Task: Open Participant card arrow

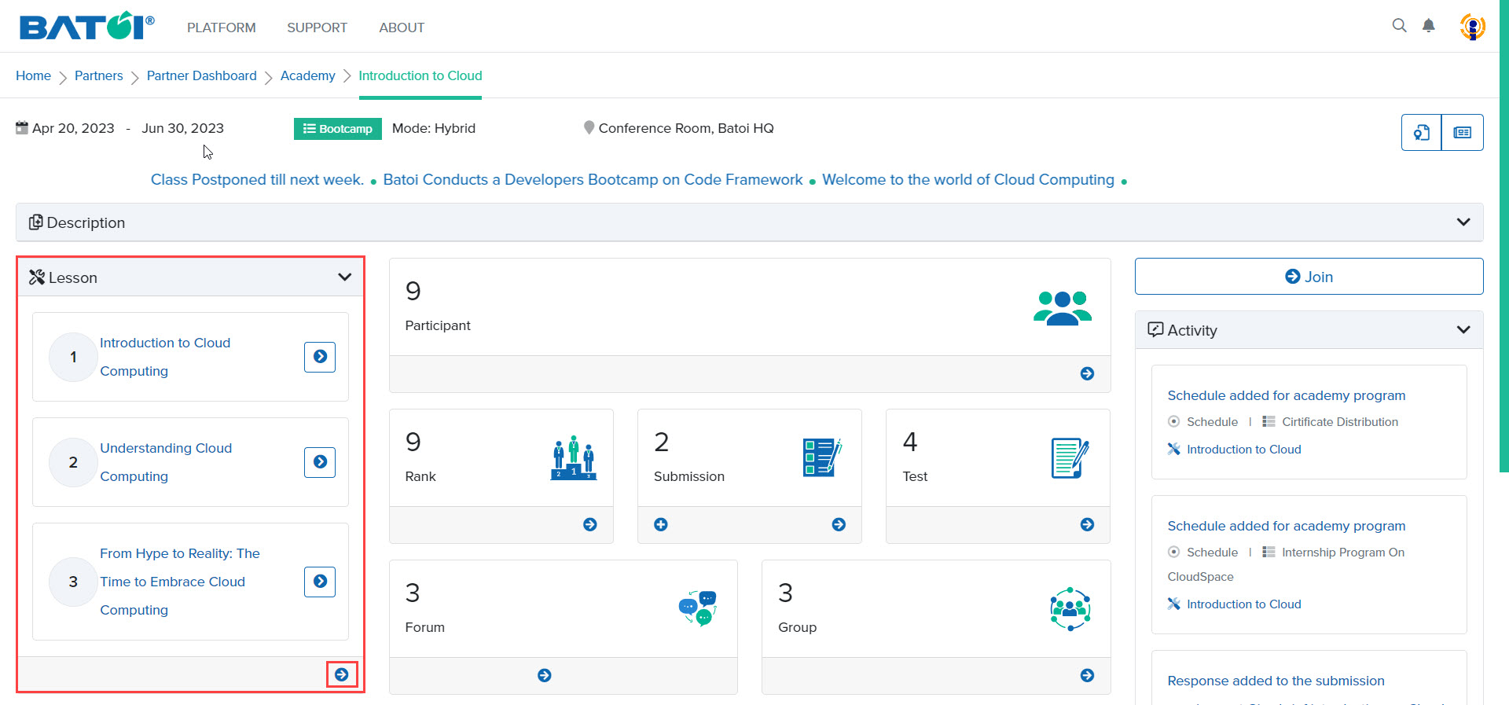Action: [1087, 373]
